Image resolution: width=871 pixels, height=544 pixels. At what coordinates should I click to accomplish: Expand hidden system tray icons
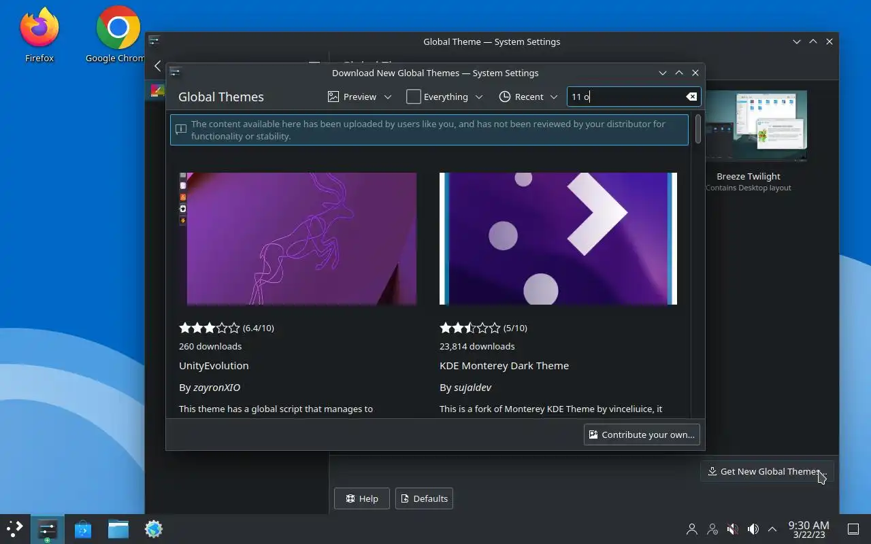click(x=772, y=528)
